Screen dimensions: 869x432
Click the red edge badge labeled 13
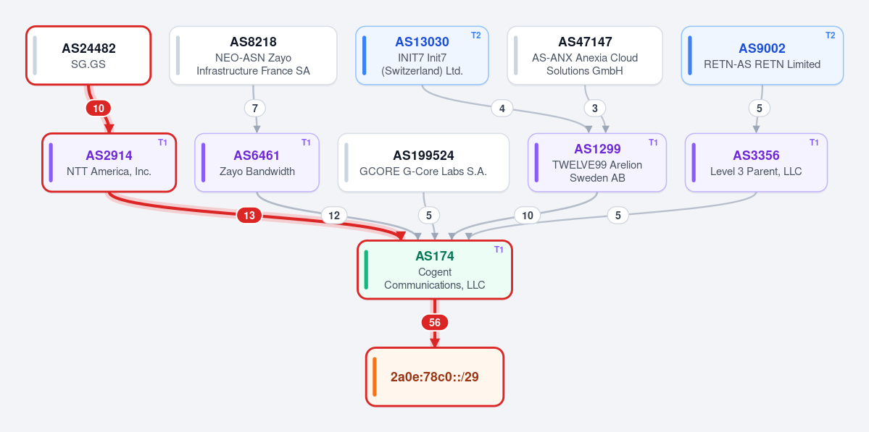point(249,216)
